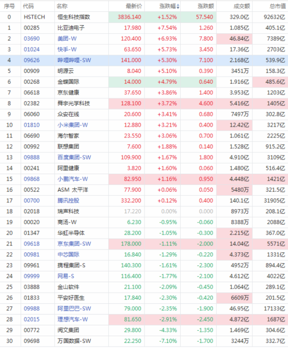Open the 阿里巴巴-SW stock link
The width and height of the screenshot is (288, 348).
tap(74, 309)
